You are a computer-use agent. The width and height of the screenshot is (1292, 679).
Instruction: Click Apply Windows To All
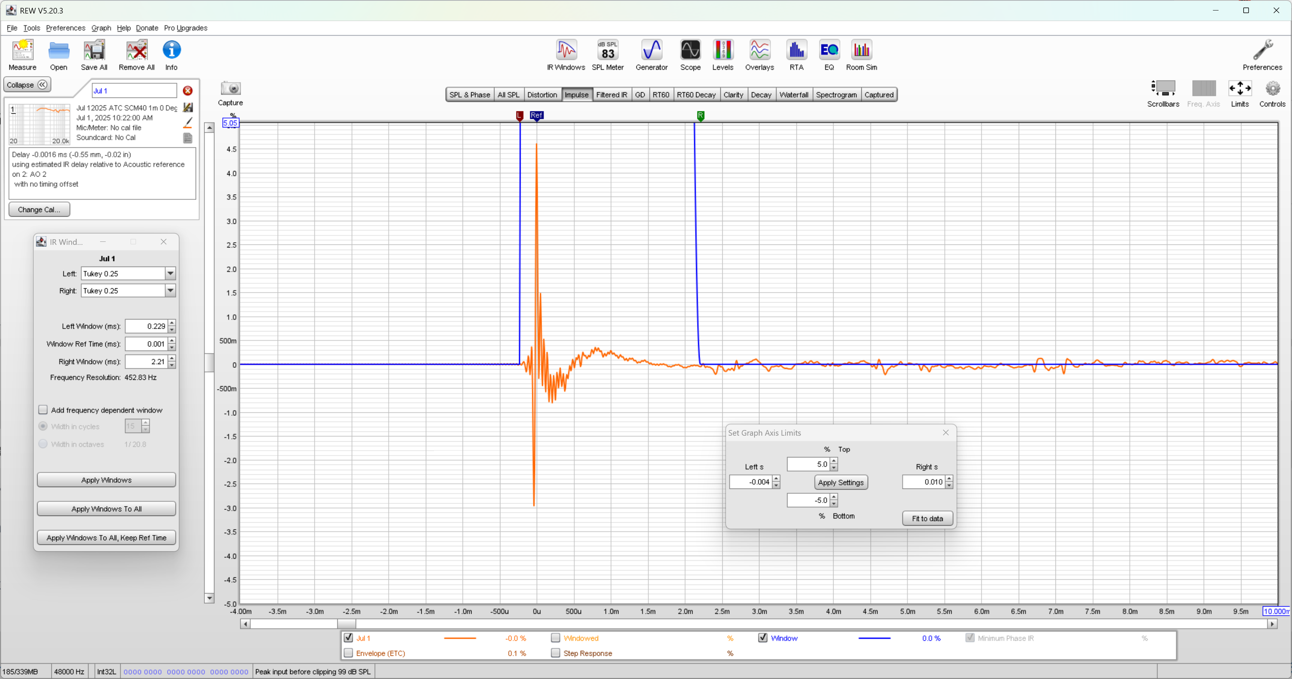click(x=106, y=508)
